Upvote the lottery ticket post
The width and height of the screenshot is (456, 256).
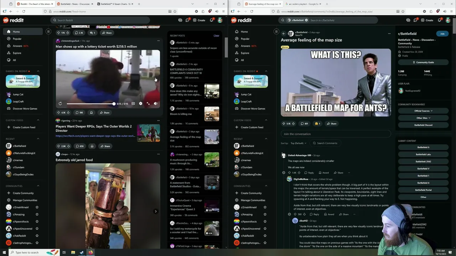coord(59,113)
